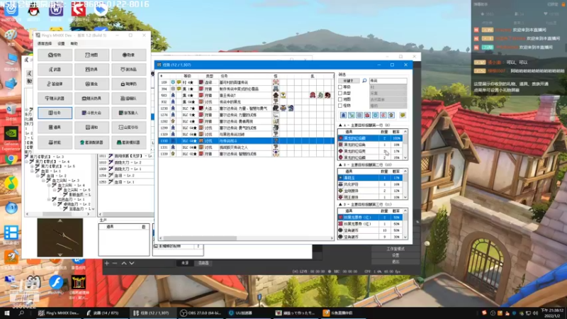The height and width of the screenshot is (319, 567).
Task: Open 语言选择 menu in Dex window
Action: coord(45,43)
